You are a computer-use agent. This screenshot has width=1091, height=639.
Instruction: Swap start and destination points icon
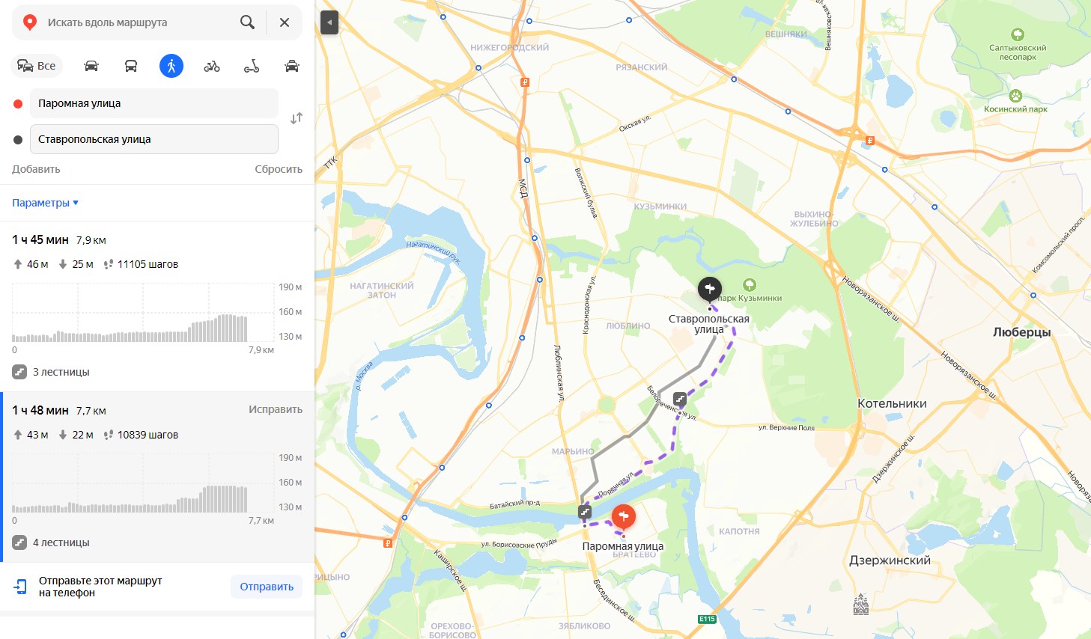click(x=297, y=118)
